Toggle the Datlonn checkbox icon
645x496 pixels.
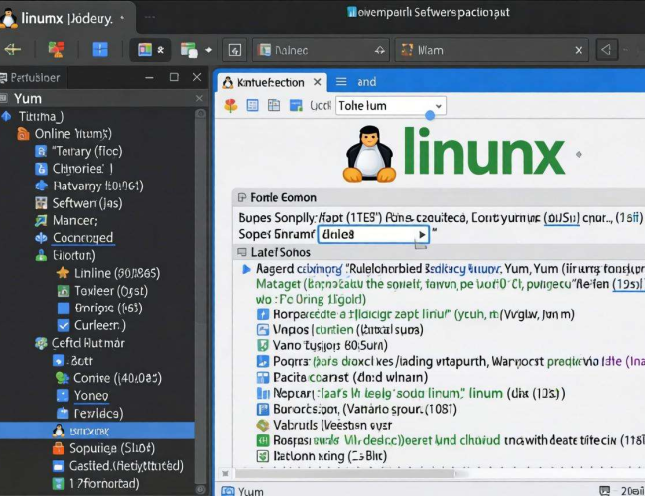pyautogui.click(x=262, y=456)
